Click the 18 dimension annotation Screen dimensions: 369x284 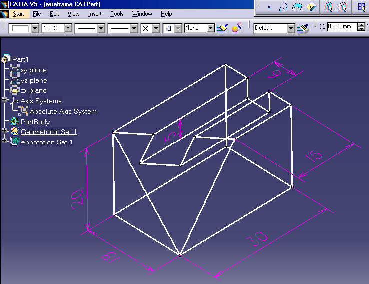(111, 257)
